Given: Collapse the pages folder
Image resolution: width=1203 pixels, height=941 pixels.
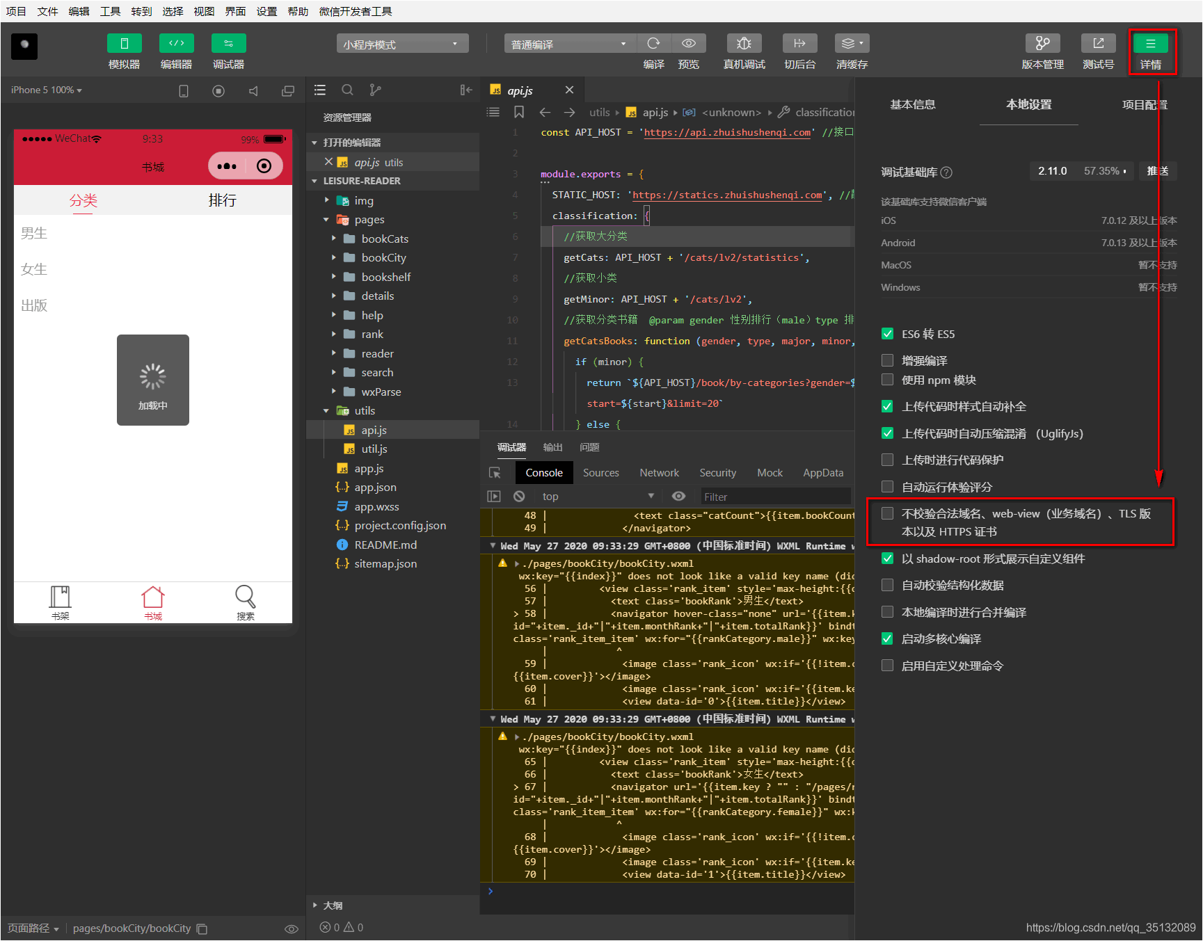Looking at the screenshot, I should [326, 220].
